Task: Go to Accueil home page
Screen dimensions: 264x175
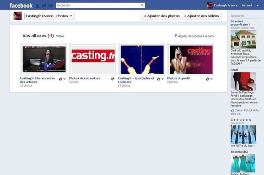Action: tap(247, 5)
